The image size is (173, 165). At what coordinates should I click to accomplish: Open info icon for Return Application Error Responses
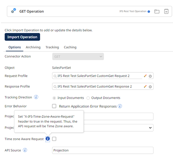pyautogui.click(x=120, y=106)
